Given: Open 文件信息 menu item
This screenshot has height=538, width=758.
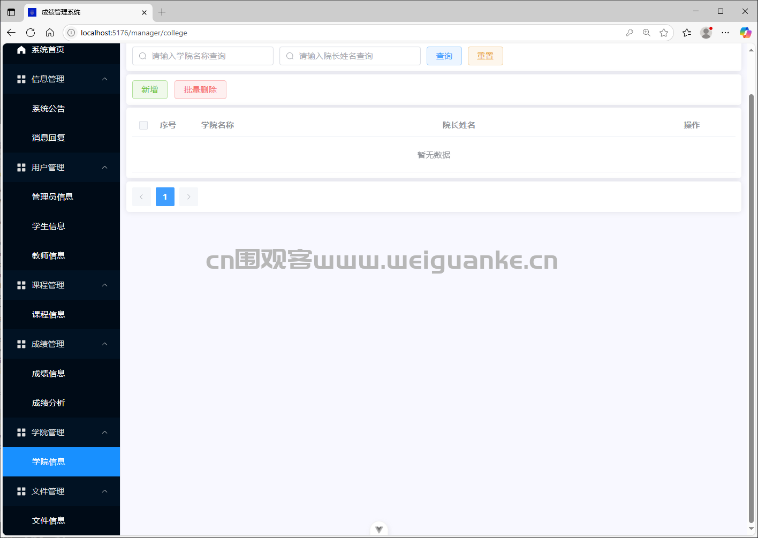Looking at the screenshot, I should (61, 521).
